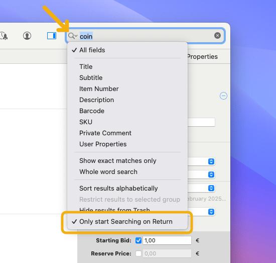This screenshot has width=276, height=263.
Task: Open the last blue popup stepper
Action: click(x=211, y=212)
